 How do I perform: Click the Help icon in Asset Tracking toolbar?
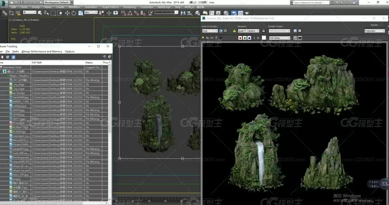coord(104,57)
